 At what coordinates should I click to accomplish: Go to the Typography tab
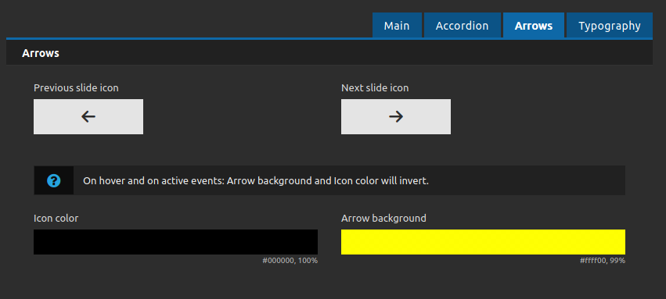click(x=610, y=26)
